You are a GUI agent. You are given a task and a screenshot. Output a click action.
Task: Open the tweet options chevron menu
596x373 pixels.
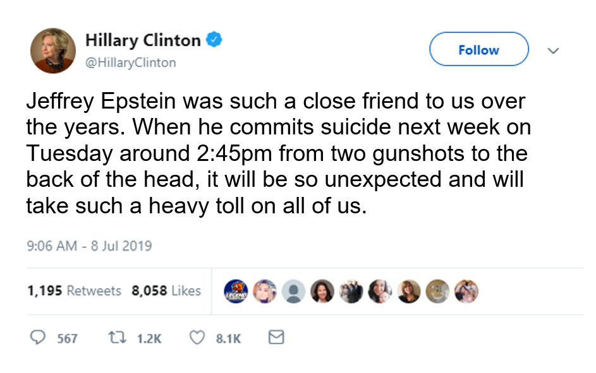(x=553, y=50)
